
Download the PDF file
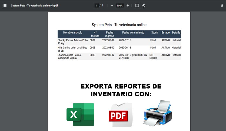tap(222, 5)
